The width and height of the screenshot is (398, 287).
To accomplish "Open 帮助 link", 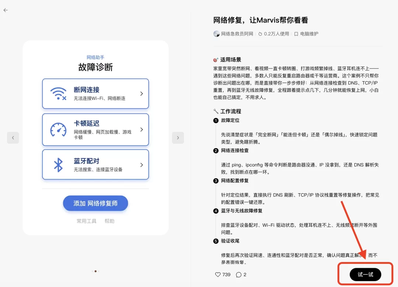I will [x=110, y=221].
